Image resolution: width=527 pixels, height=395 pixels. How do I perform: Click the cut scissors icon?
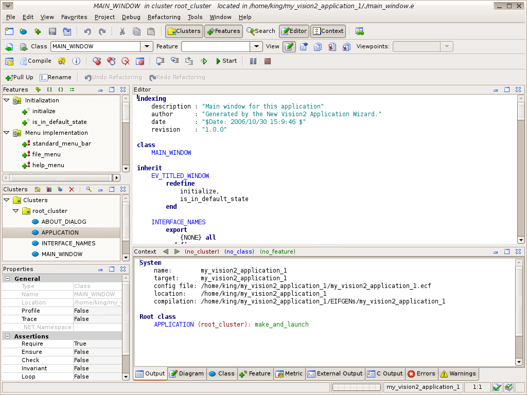click(122, 31)
